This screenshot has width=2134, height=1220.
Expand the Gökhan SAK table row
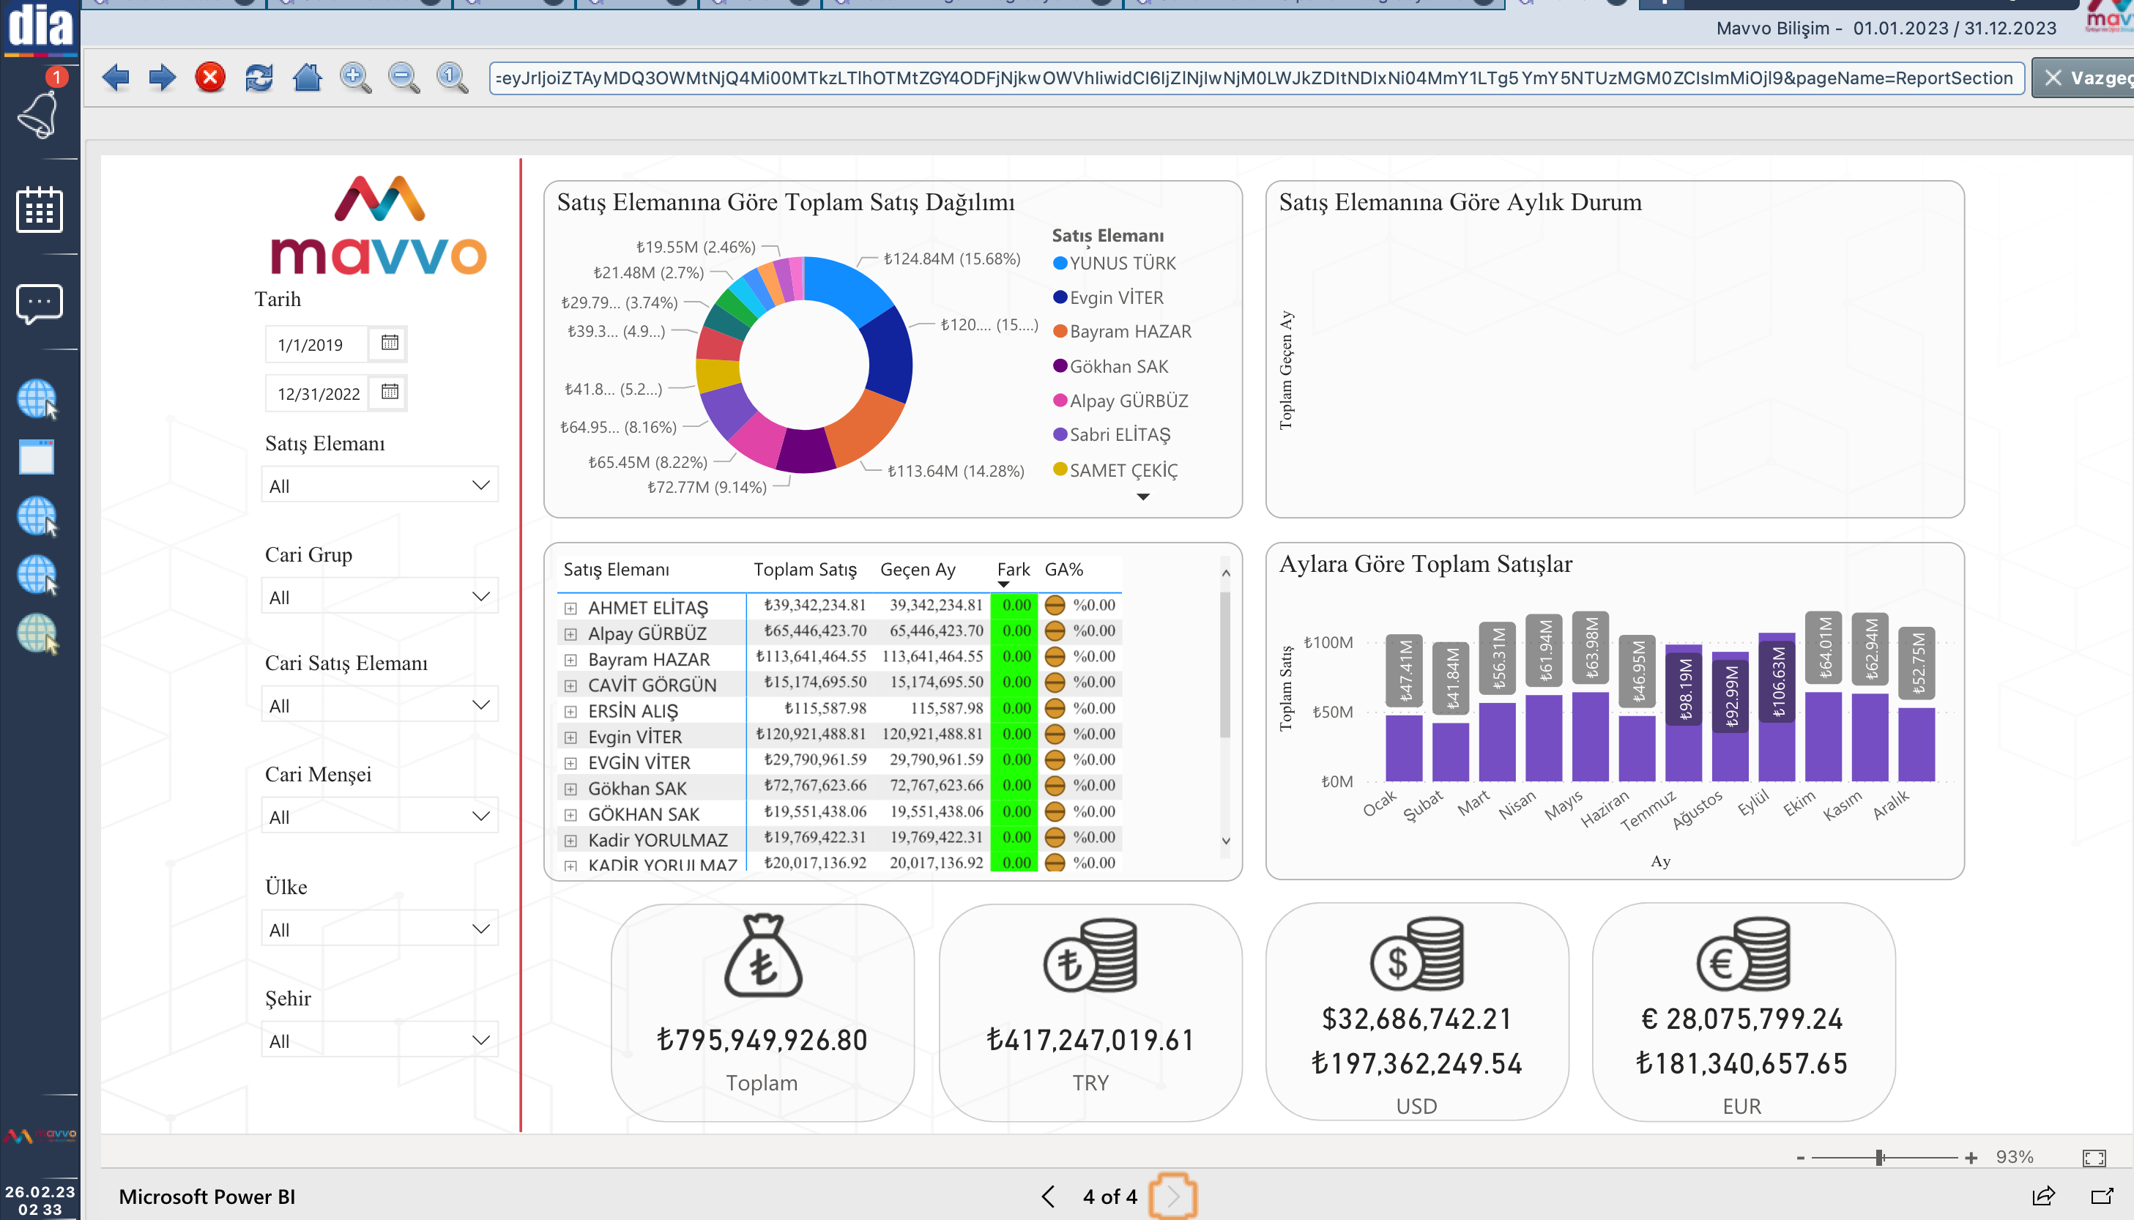coord(570,789)
